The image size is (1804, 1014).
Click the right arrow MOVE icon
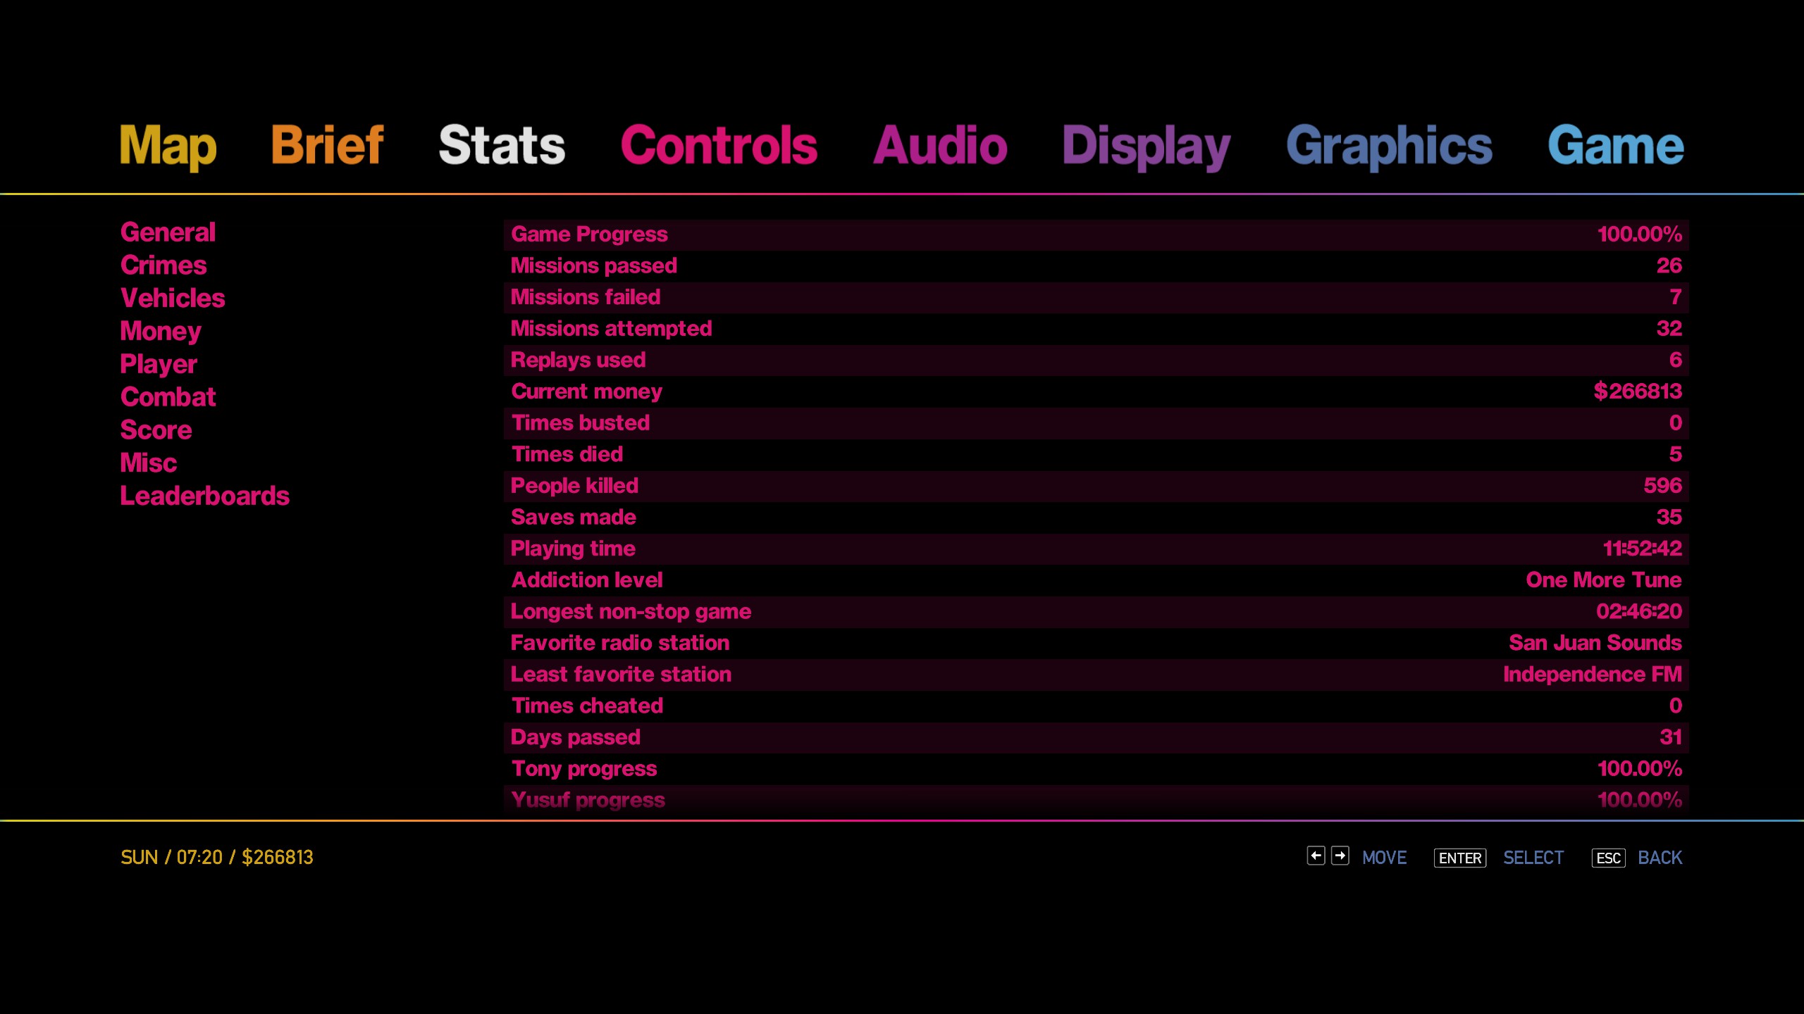click(x=1338, y=856)
